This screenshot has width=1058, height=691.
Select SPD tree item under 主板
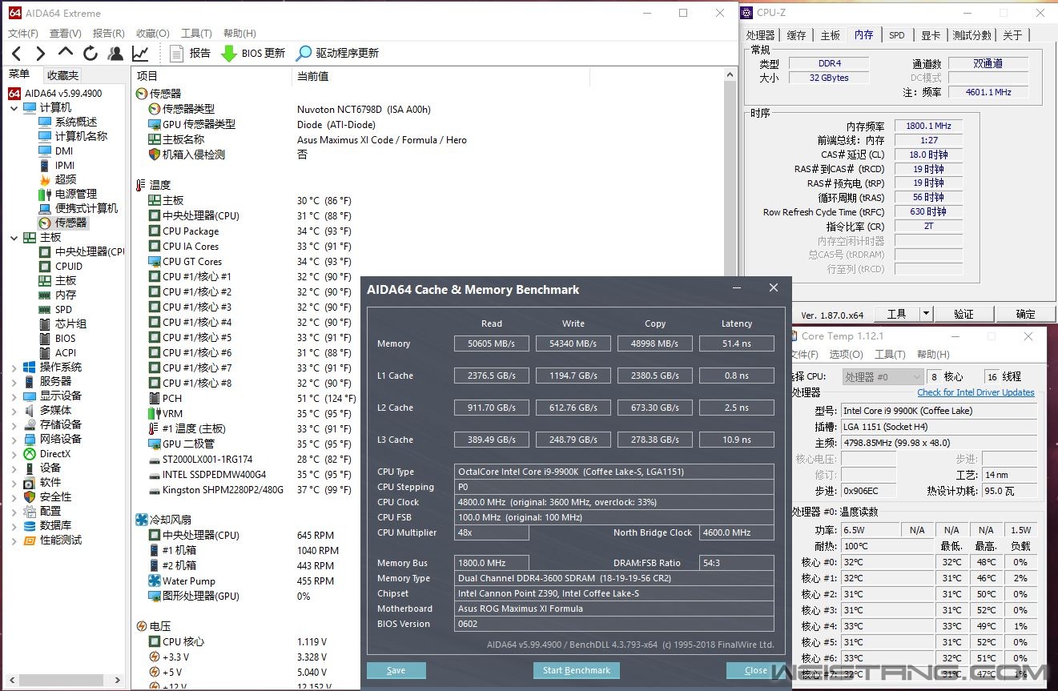[x=63, y=309]
